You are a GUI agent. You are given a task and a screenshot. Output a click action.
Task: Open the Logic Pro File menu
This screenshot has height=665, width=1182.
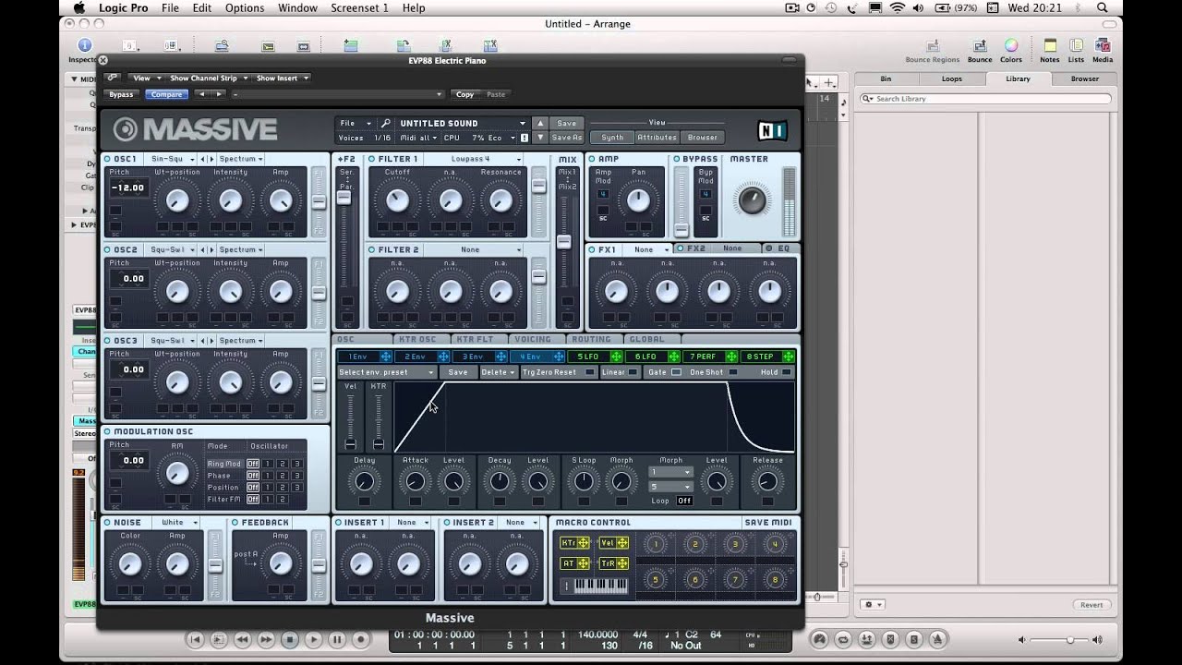pyautogui.click(x=170, y=7)
